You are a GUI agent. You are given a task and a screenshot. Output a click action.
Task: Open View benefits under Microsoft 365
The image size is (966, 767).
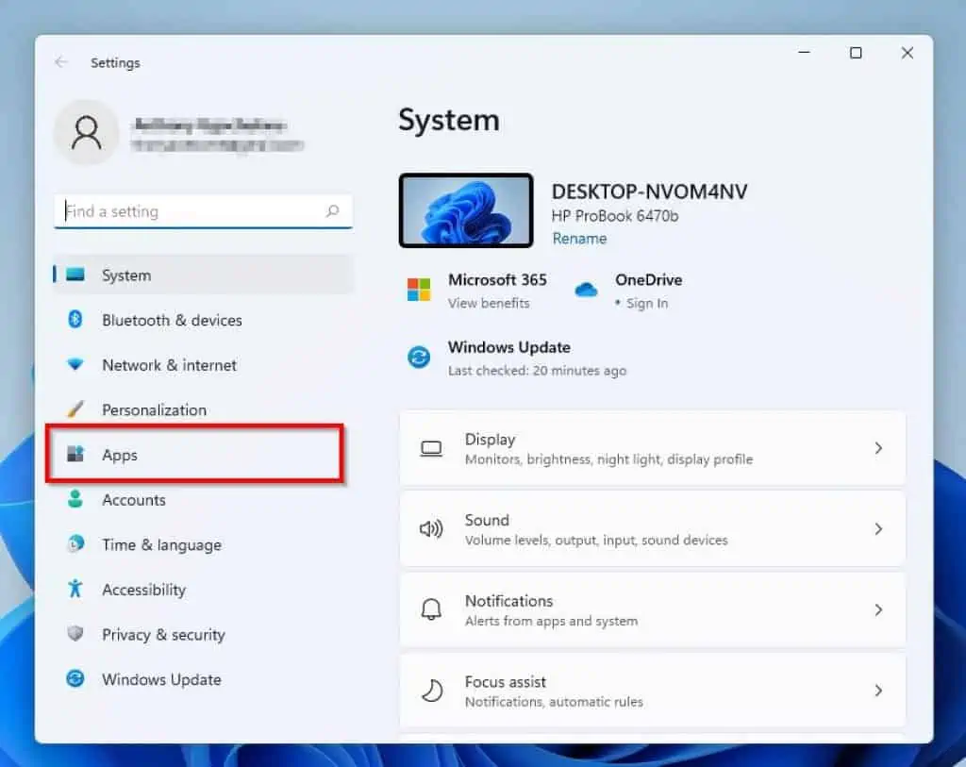[x=488, y=304]
